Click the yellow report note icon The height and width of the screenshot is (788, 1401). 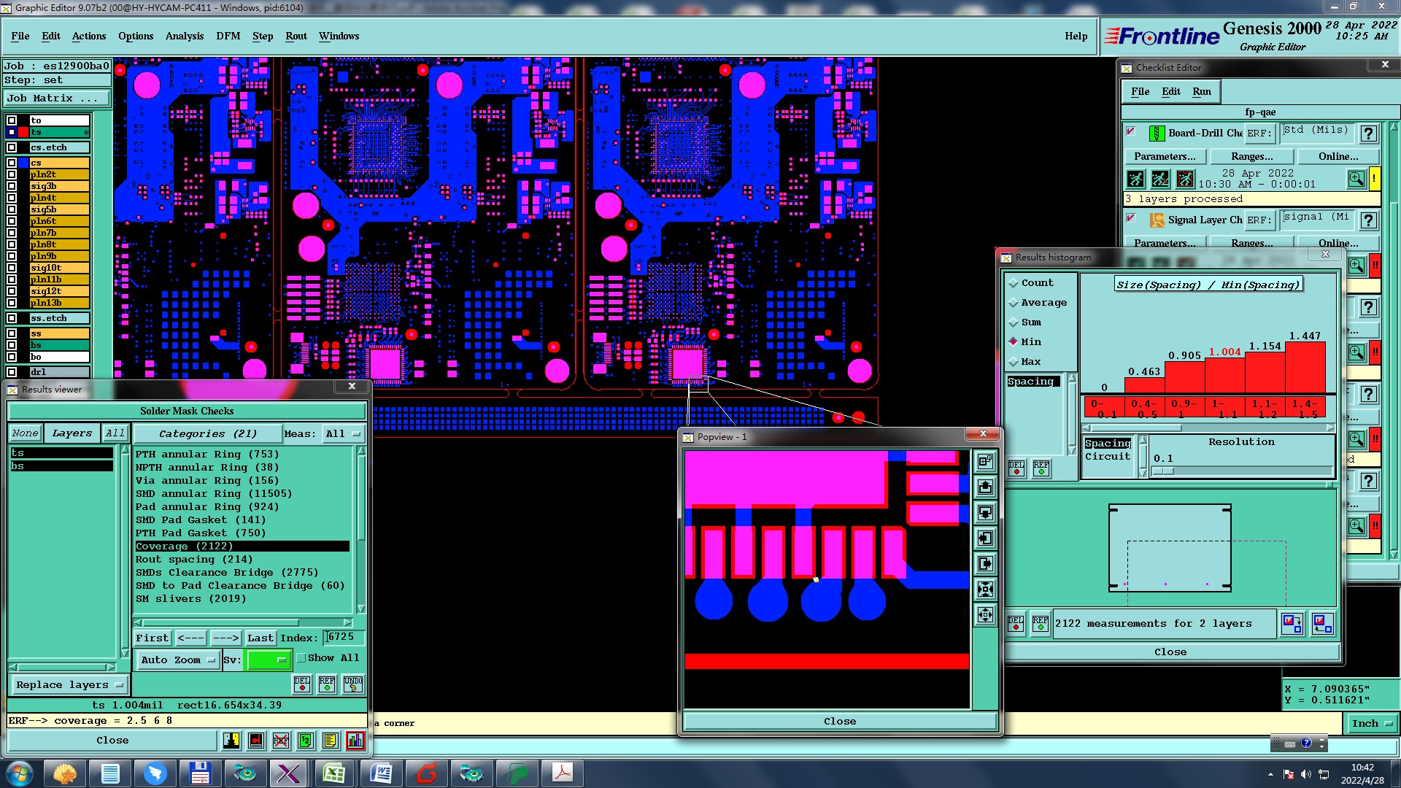click(330, 741)
